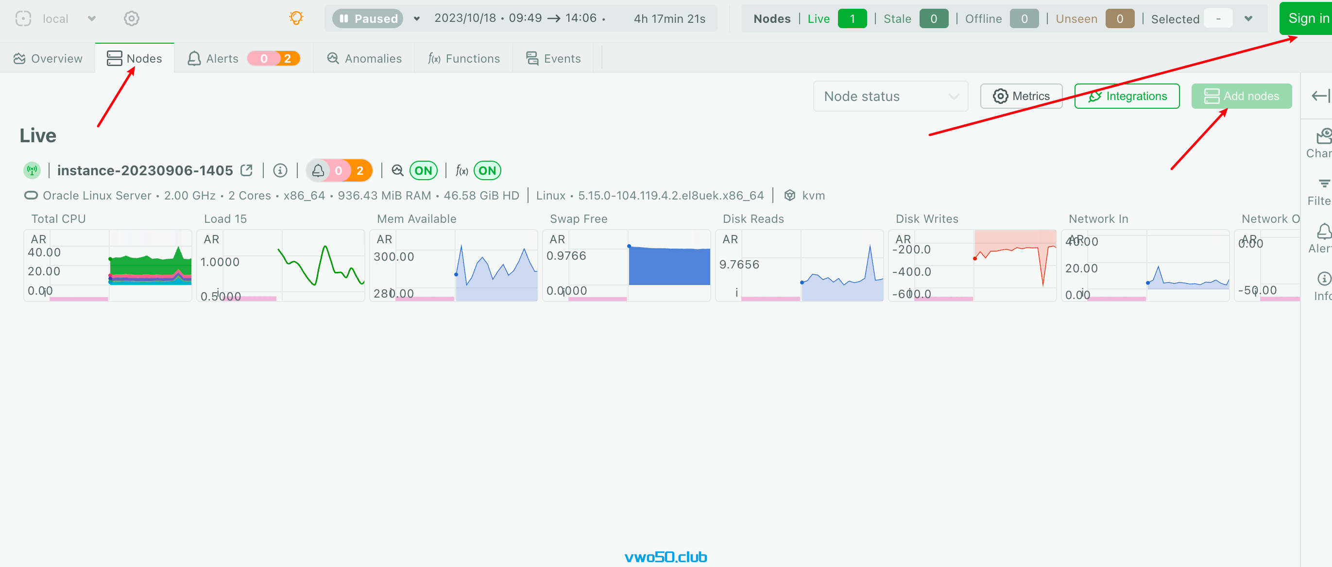Click the info circle next to the node name

pyautogui.click(x=280, y=170)
